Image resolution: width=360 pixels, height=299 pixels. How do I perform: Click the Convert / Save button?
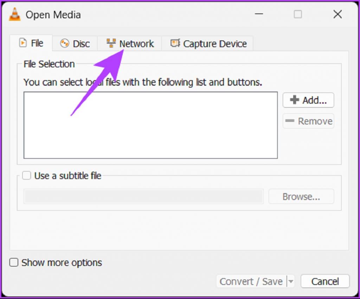coord(251,281)
